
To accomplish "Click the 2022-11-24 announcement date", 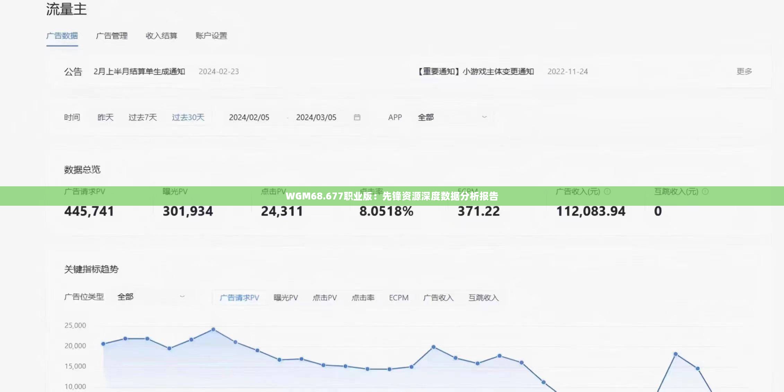I will tap(568, 71).
